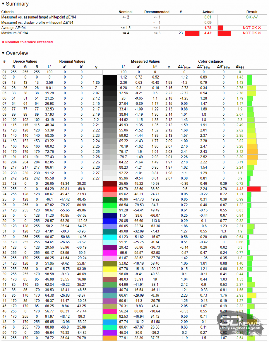Screen dimensions: 269x342
Task: Click the measured L* value 53.79
Action: coord(123,189)
